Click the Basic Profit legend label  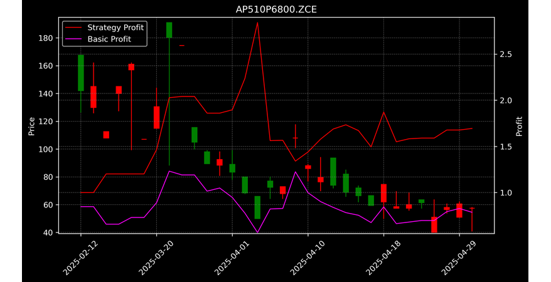pos(109,39)
